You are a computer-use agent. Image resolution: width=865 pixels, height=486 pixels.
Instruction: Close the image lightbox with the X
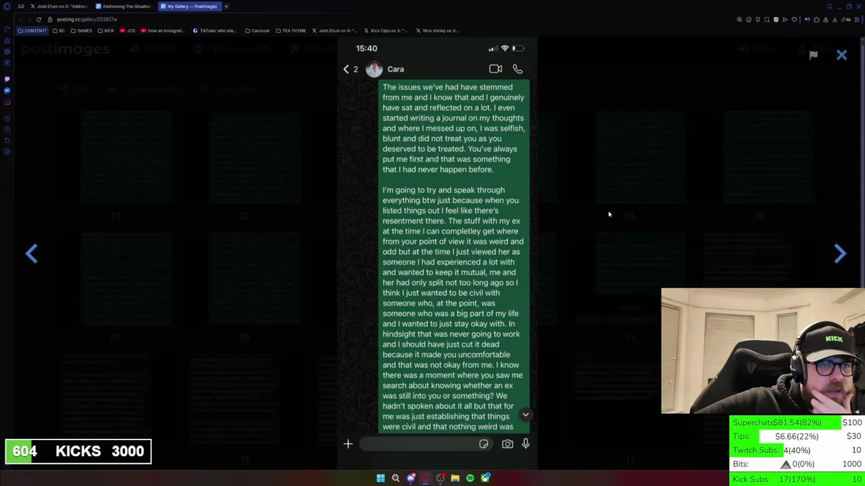coord(841,55)
